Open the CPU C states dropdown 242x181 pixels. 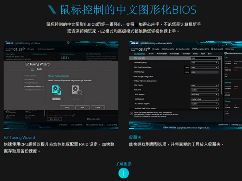[205, 85]
